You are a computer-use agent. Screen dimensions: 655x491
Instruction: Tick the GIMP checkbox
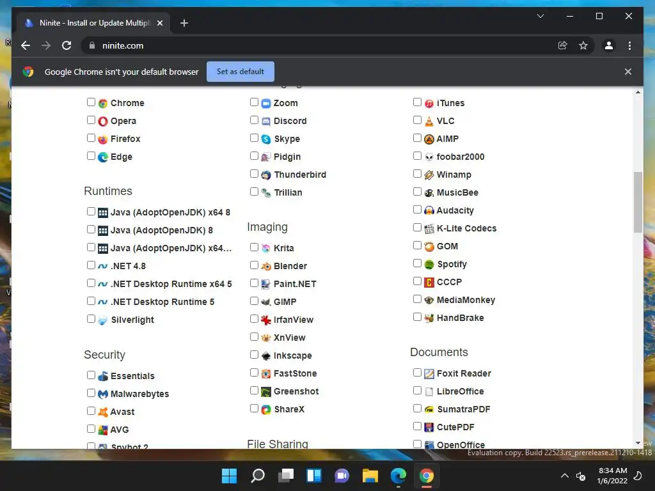[x=254, y=300]
